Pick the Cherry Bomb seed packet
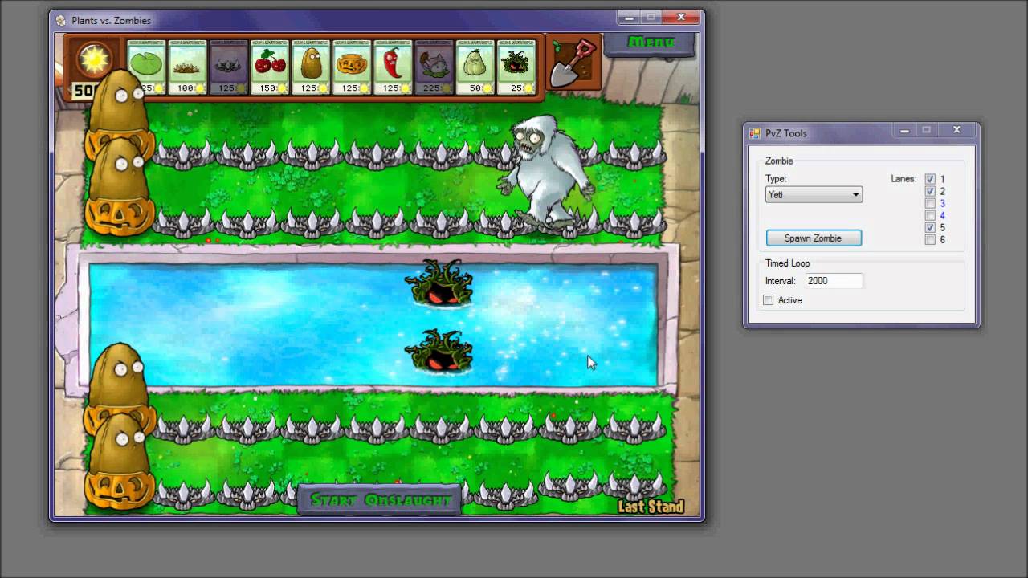 pyautogui.click(x=270, y=67)
